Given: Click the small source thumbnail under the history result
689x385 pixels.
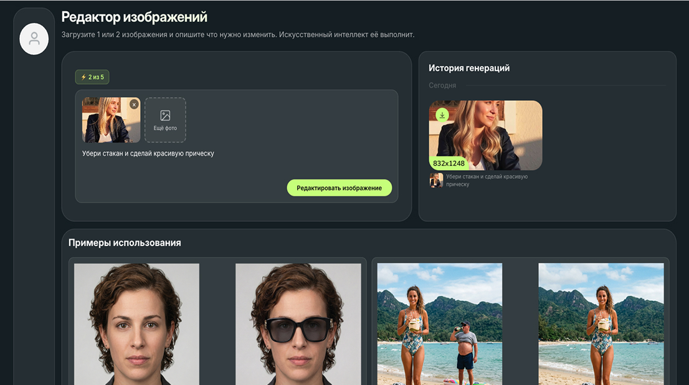Looking at the screenshot, I should click(x=436, y=181).
